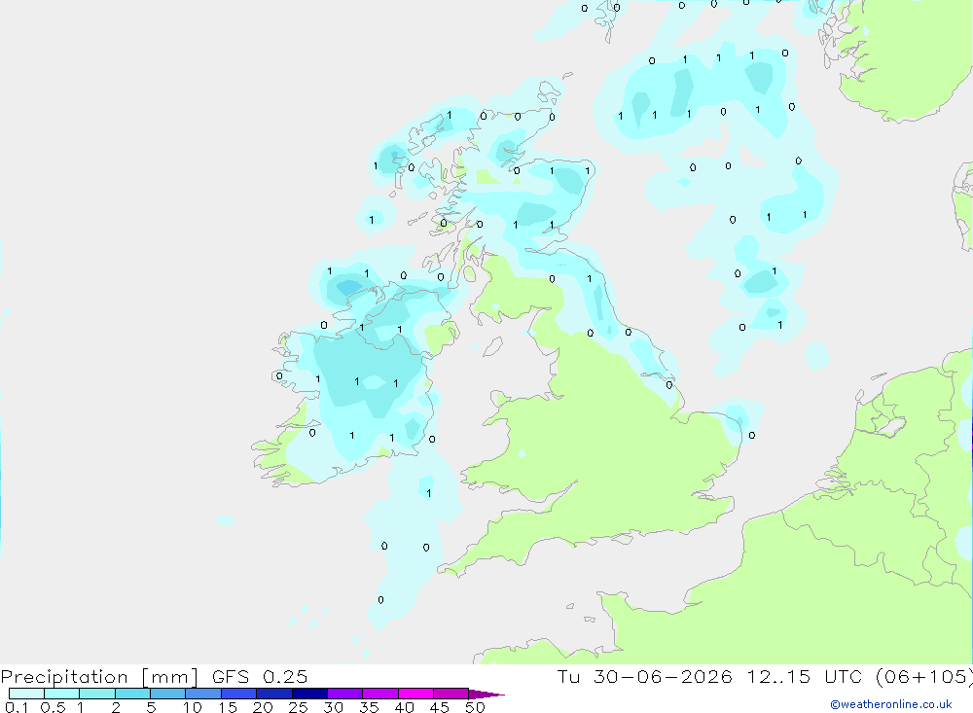Click the '0.5' legend scale value
The height and width of the screenshot is (713, 973).
tap(53, 707)
